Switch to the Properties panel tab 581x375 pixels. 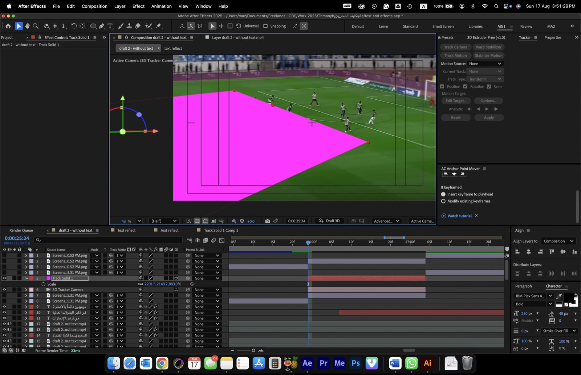pyautogui.click(x=553, y=37)
